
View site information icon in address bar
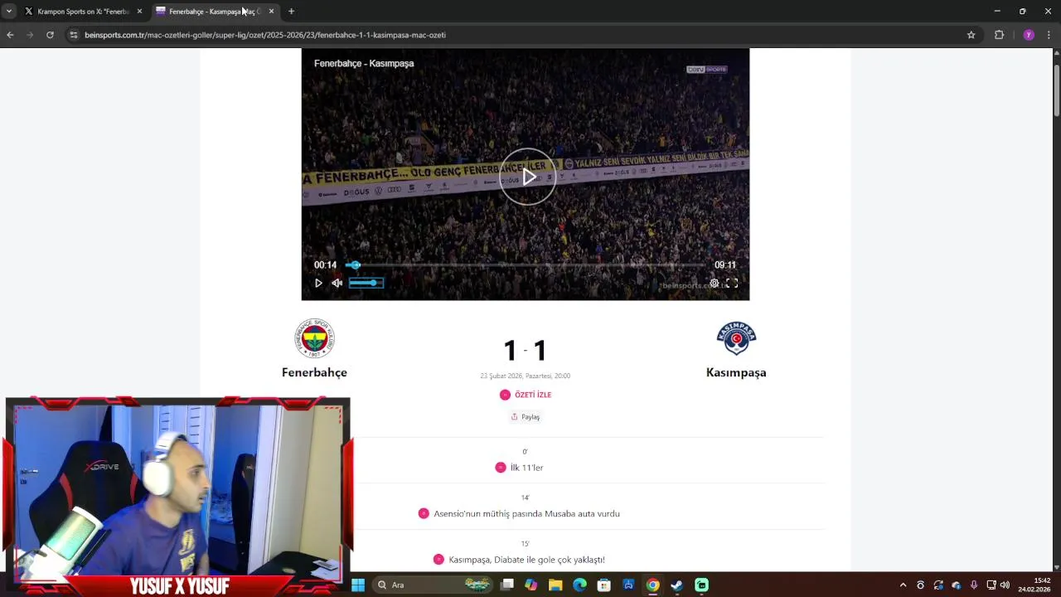[73, 35]
